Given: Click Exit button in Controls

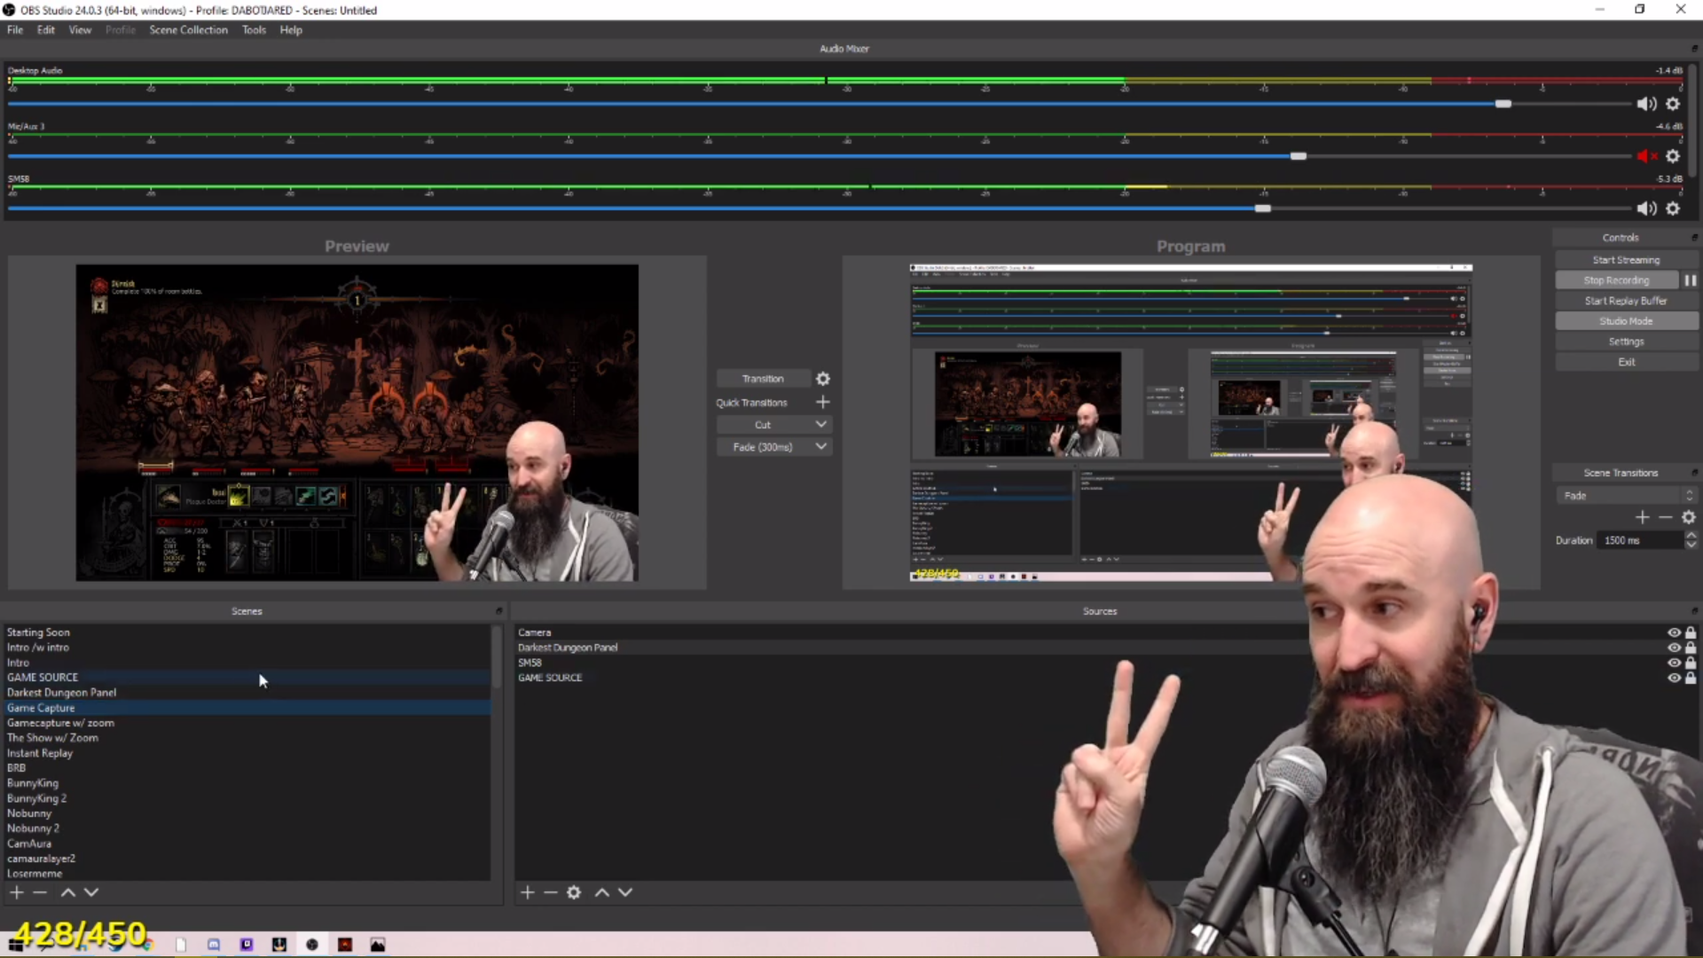Looking at the screenshot, I should click(x=1626, y=362).
